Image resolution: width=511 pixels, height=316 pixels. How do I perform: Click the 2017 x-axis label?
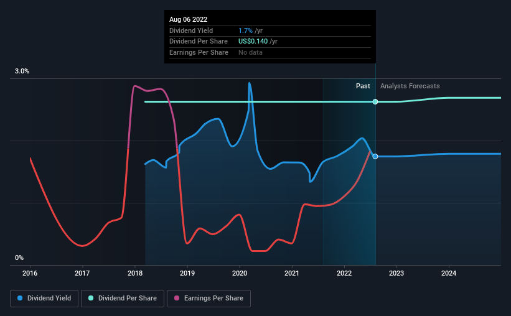[82, 273]
